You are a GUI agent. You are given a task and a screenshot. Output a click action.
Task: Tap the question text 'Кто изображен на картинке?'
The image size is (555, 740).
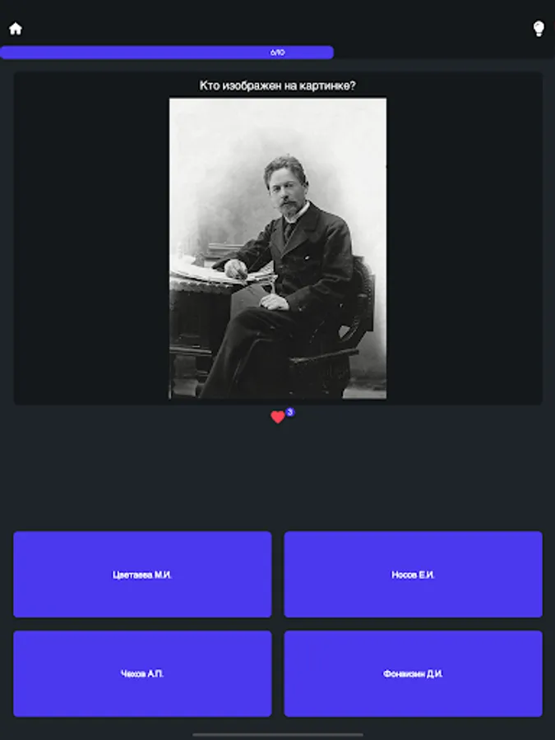[x=278, y=86]
